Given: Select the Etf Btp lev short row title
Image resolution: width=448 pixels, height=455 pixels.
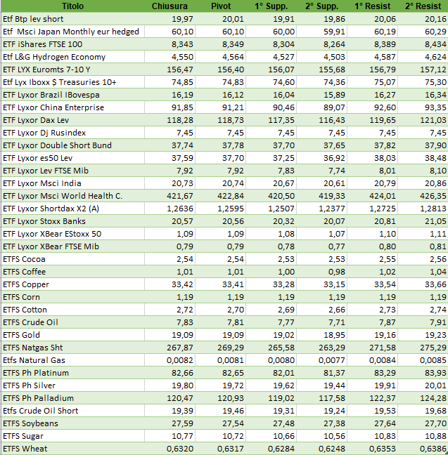Looking at the screenshot, I should point(72,19).
